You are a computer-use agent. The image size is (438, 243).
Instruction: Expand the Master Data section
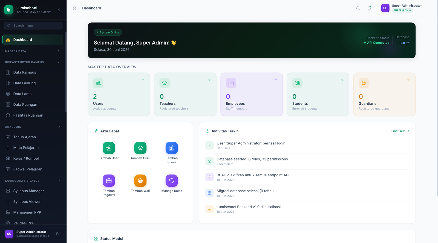33,51
